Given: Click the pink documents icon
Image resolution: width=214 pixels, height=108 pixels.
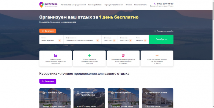Looking at the screenshot, I should [123, 55].
